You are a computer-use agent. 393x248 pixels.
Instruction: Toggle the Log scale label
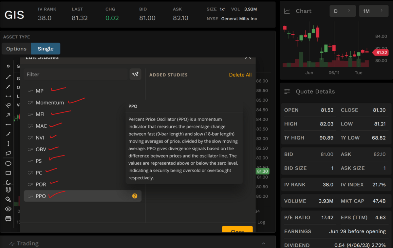click(261, 222)
